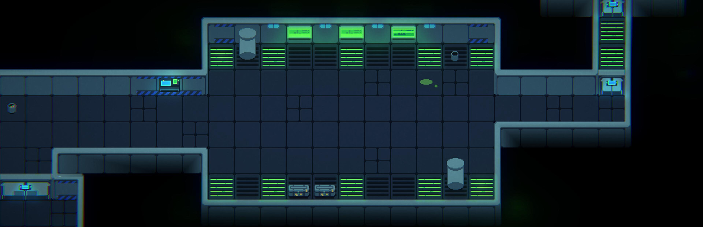Click the cylinder tank in bottom-right of room

click(x=455, y=173)
